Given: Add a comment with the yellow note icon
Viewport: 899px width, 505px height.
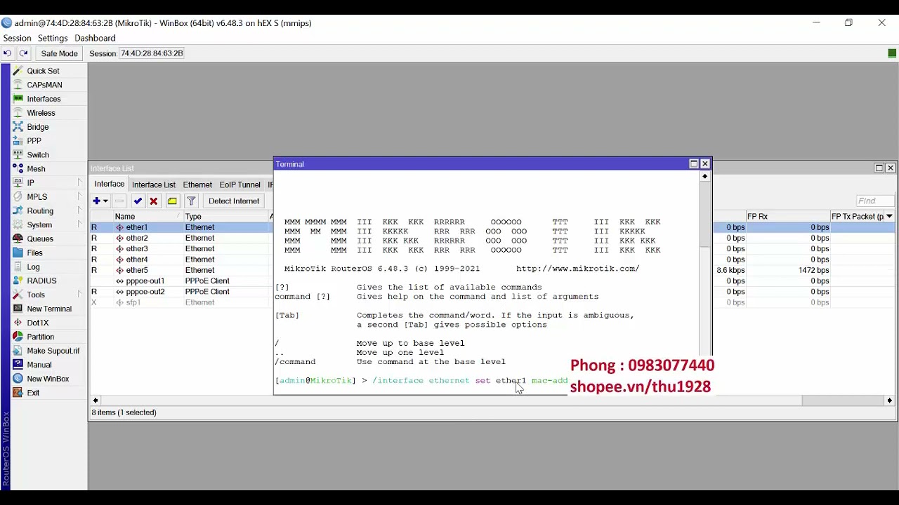Looking at the screenshot, I should pyautogui.click(x=172, y=201).
